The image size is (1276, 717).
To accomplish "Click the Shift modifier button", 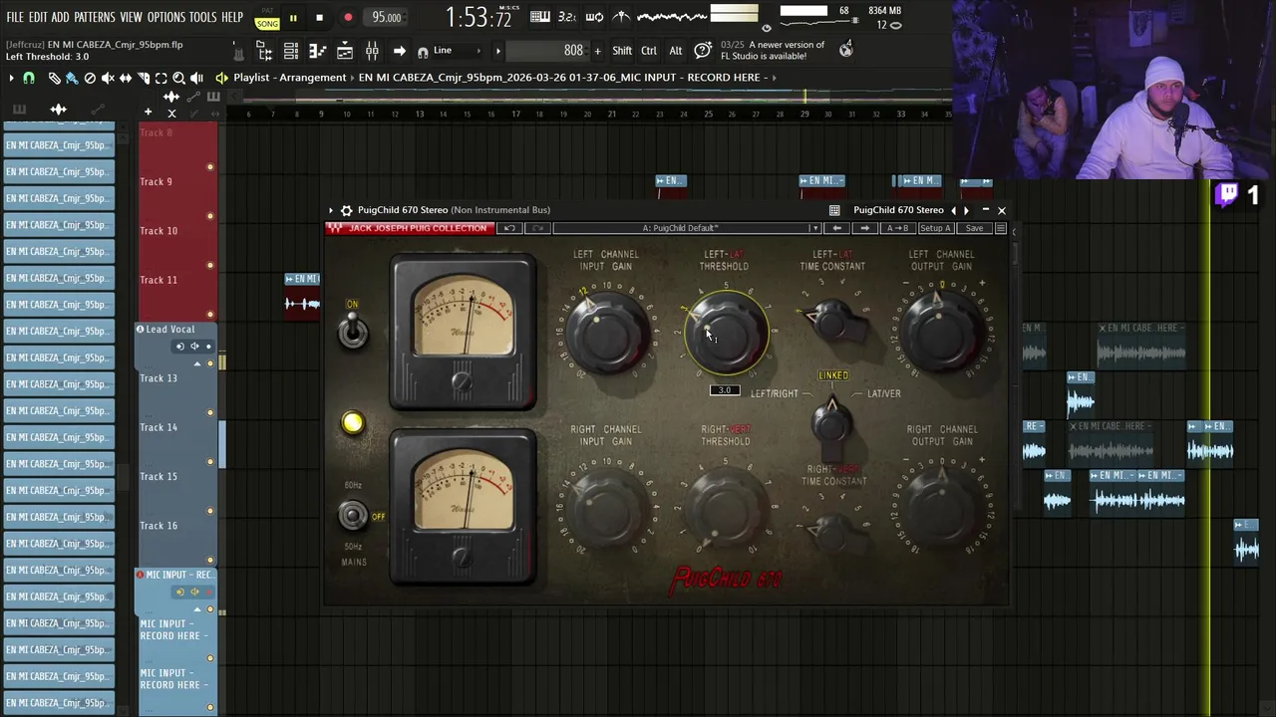I will pos(622,51).
